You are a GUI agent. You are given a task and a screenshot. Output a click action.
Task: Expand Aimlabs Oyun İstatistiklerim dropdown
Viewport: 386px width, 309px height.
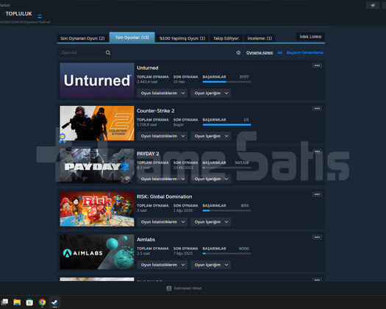[162, 265]
